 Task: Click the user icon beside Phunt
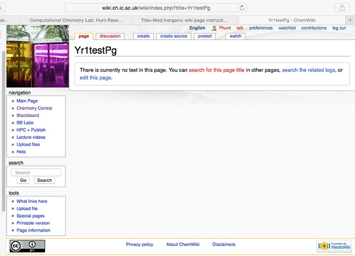[214, 28]
